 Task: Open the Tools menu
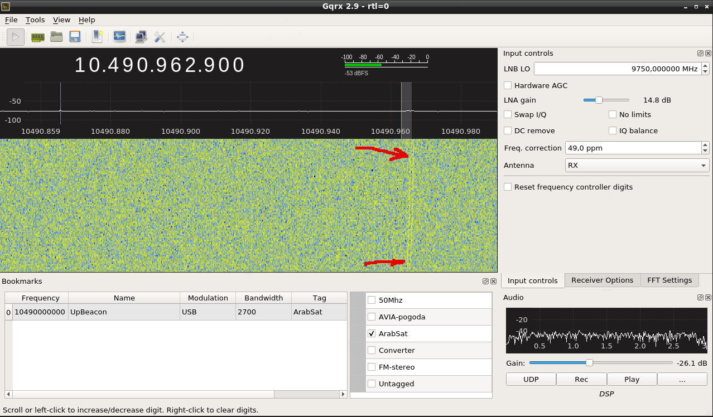tap(35, 20)
